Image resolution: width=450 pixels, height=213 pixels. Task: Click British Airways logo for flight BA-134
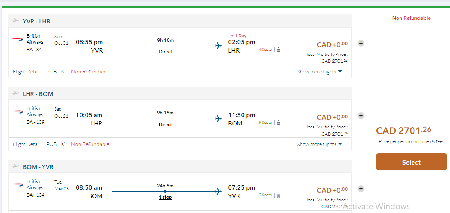tap(17, 184)
